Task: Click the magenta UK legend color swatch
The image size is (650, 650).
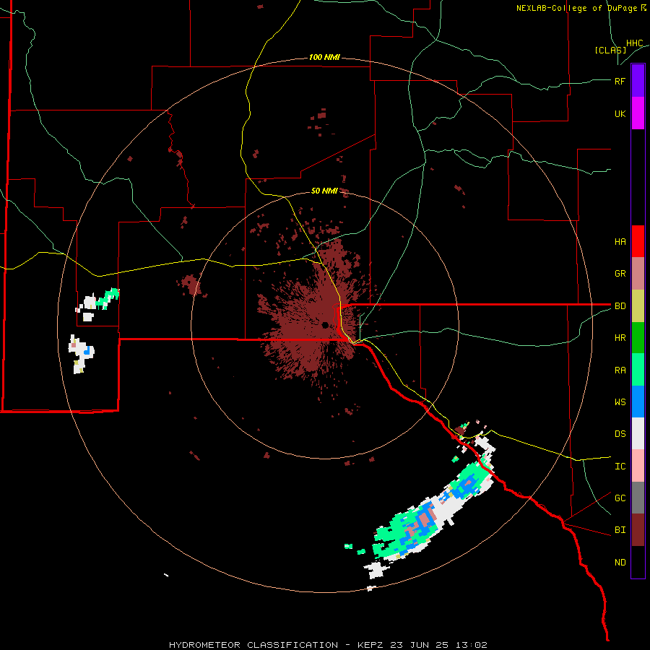Action: click(638, 113)
